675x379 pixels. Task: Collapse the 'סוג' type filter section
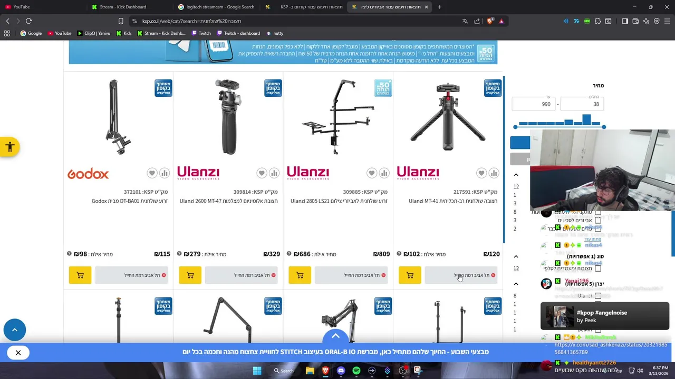516,256
